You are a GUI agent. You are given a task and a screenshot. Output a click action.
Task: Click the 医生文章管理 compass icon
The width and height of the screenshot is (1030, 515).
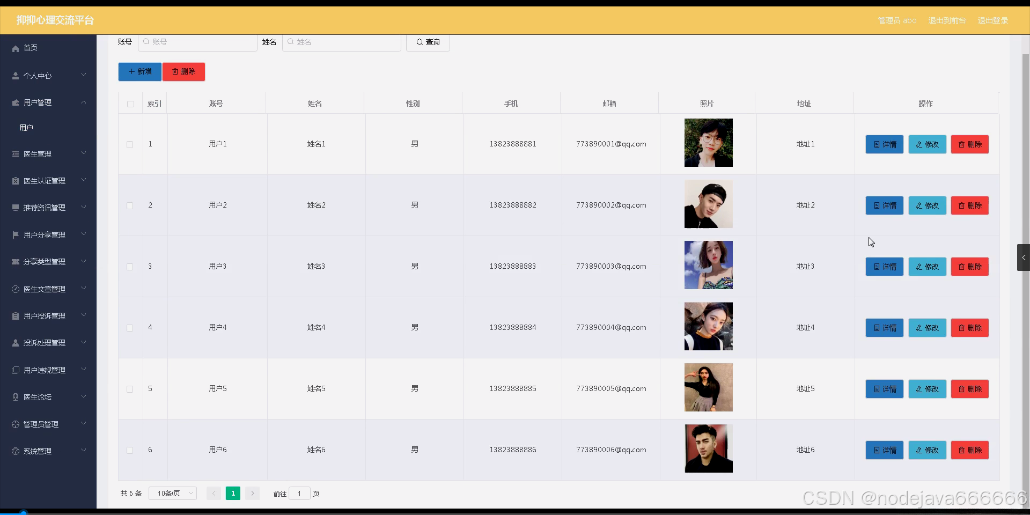tap(16, 289)
